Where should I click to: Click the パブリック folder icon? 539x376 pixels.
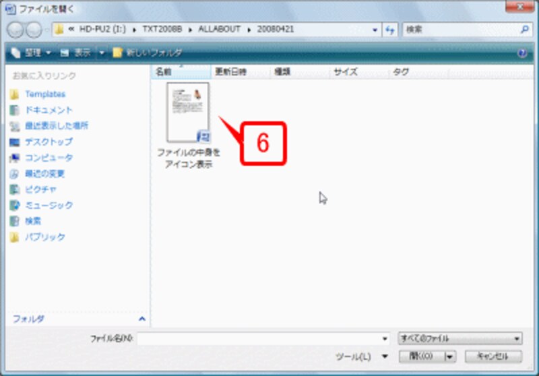pos(14,237)
